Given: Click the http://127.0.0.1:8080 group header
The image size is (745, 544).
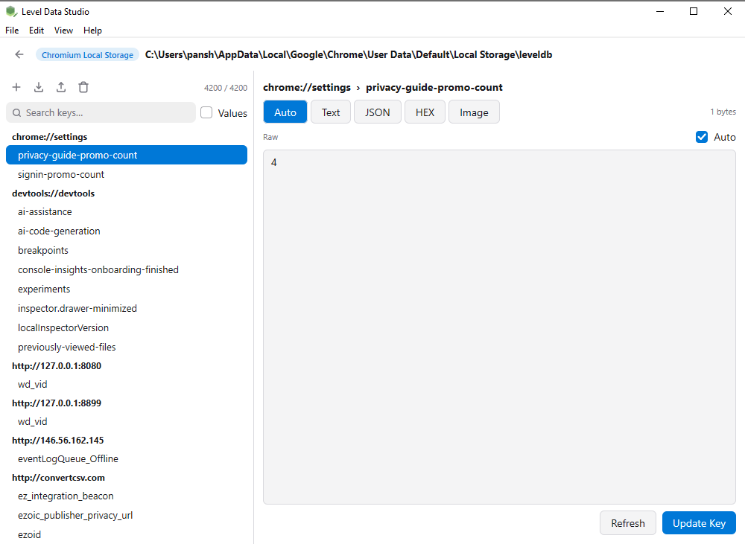Looking at the screenshot, I should (57, 366).
